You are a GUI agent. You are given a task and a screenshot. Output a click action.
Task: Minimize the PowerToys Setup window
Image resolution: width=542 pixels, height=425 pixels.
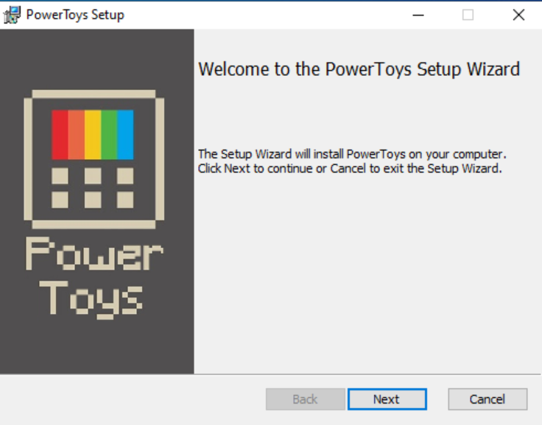pyautogui.click(x=418, y=15)
